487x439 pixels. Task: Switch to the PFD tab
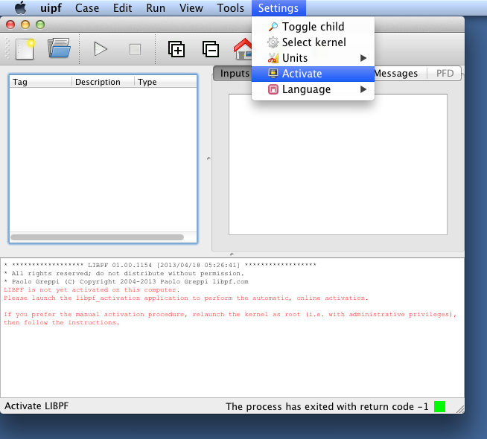445,73
